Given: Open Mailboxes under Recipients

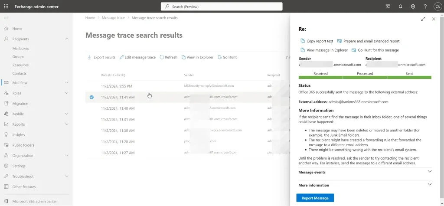Looking at the screenshot, I should coord(20,49).
